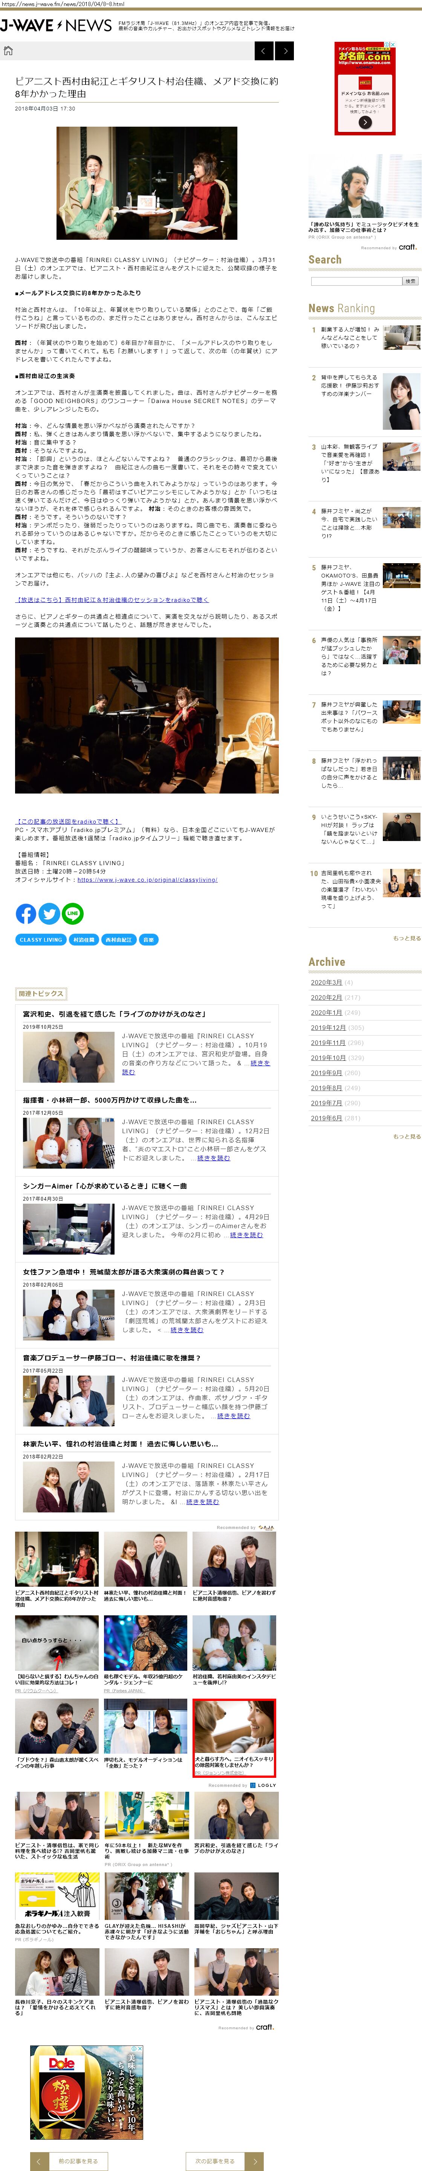Share article via LINE icon

click(72, 913)
